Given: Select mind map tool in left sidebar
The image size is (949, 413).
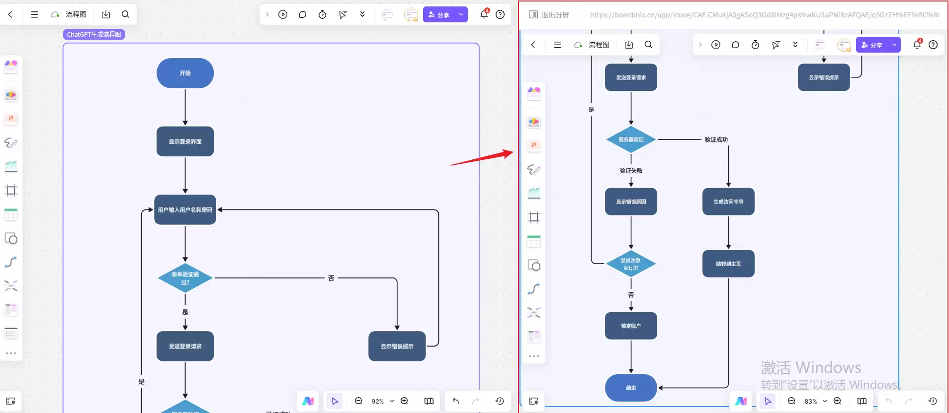Looking at the screenshot, I should click(11, 285).
